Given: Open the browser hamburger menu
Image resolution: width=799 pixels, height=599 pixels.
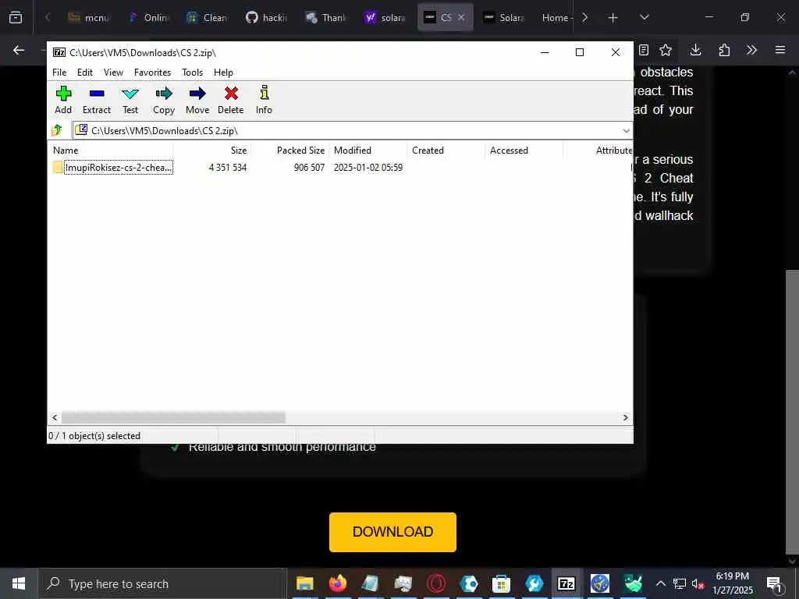Looking at the screenshot, I should (x=780, y=50).
